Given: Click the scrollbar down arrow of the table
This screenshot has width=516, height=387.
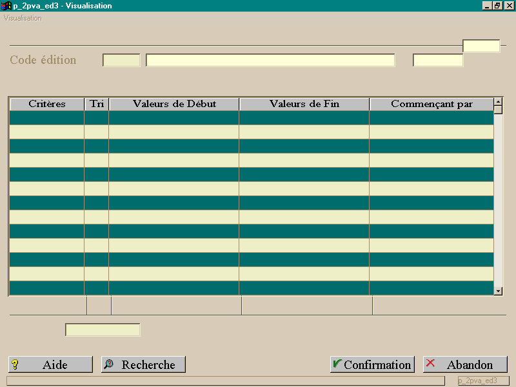Looking at the screenshot, I should [x=498, y=291].
